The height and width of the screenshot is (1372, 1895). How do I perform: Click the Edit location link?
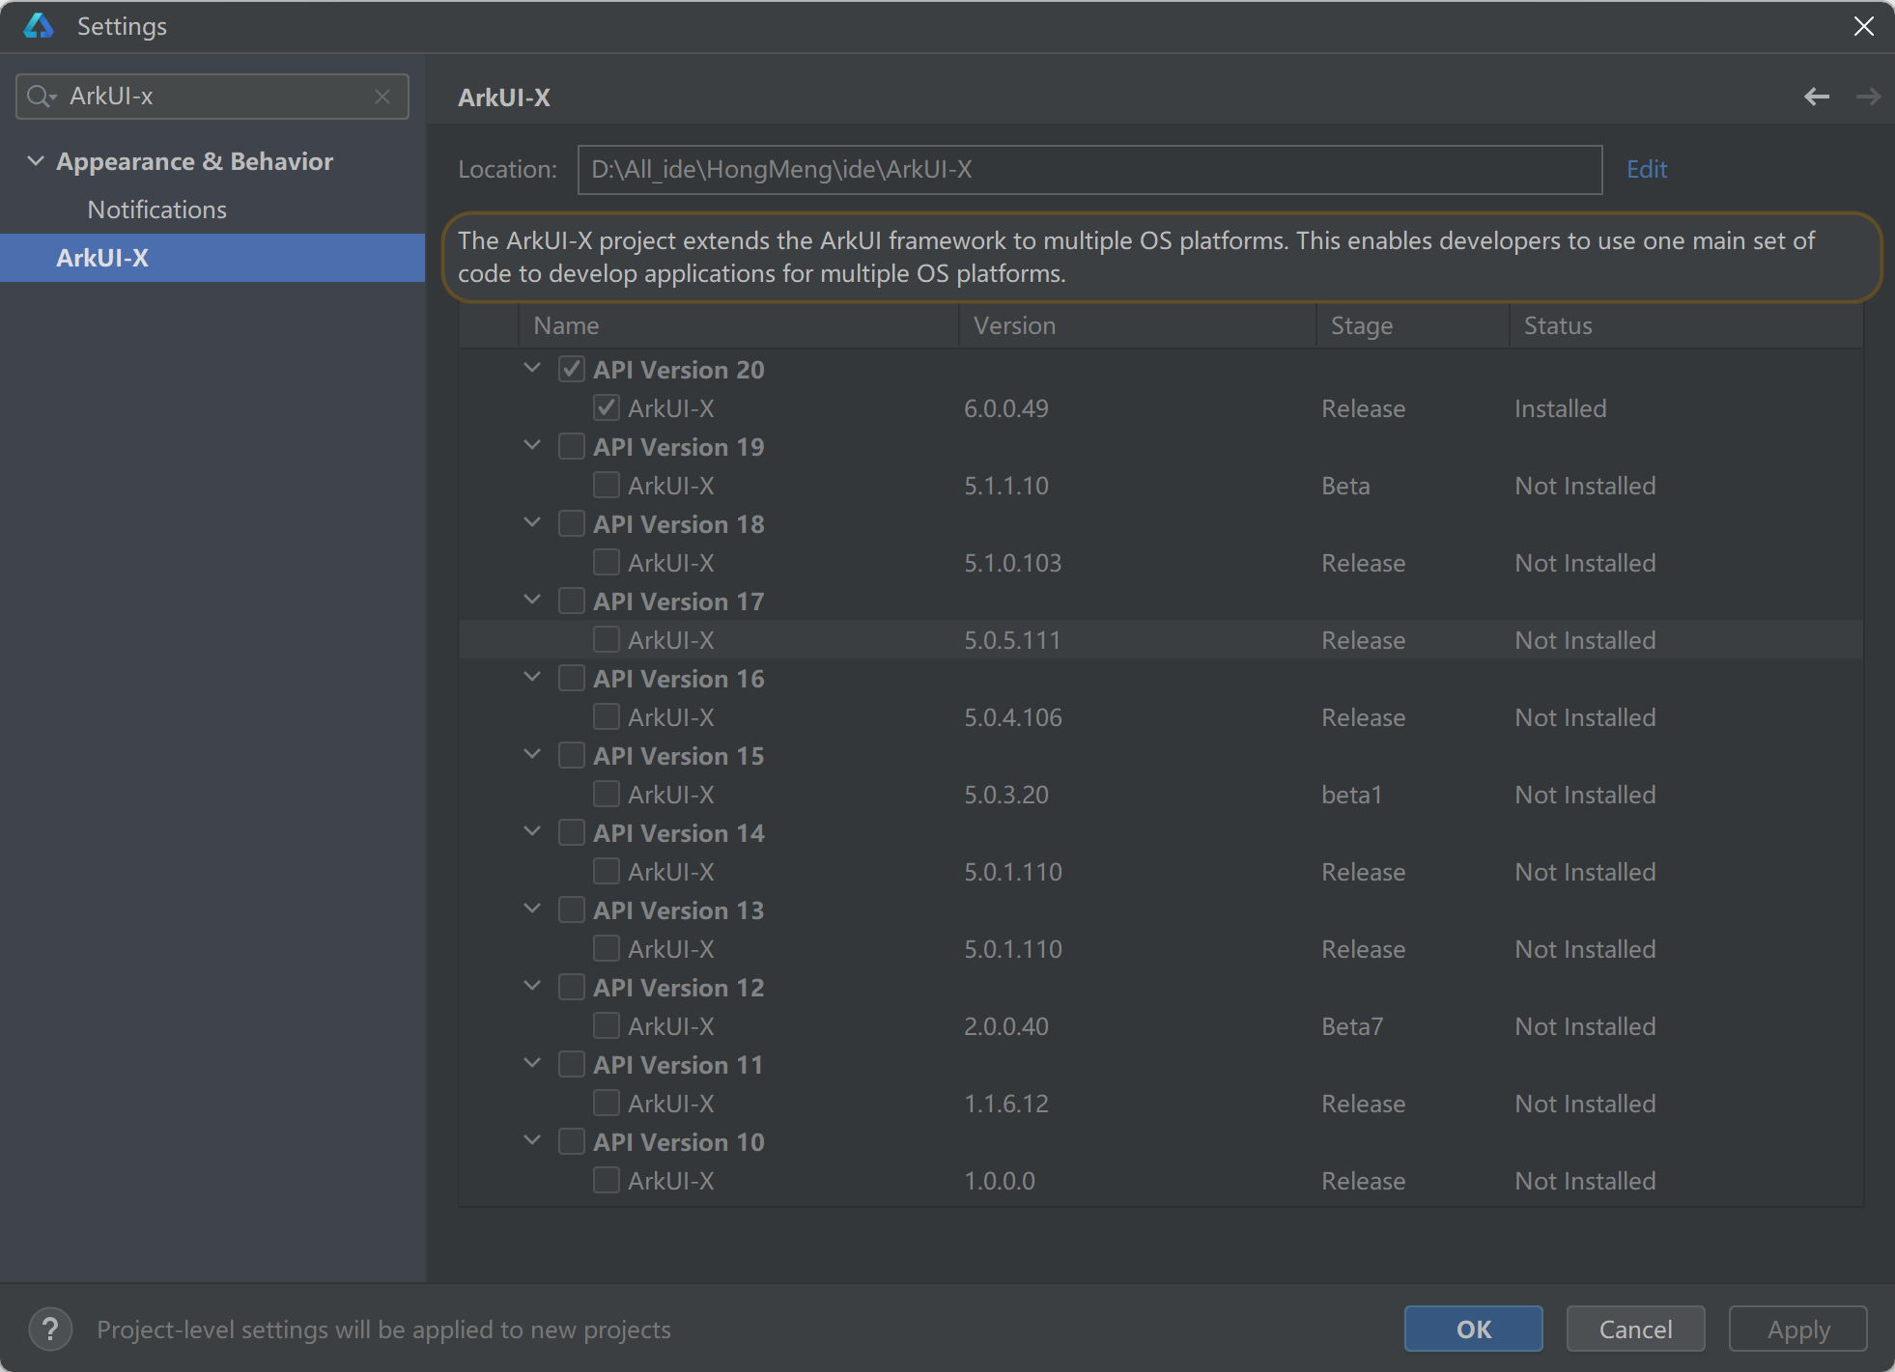click(x=1646, y=169)
